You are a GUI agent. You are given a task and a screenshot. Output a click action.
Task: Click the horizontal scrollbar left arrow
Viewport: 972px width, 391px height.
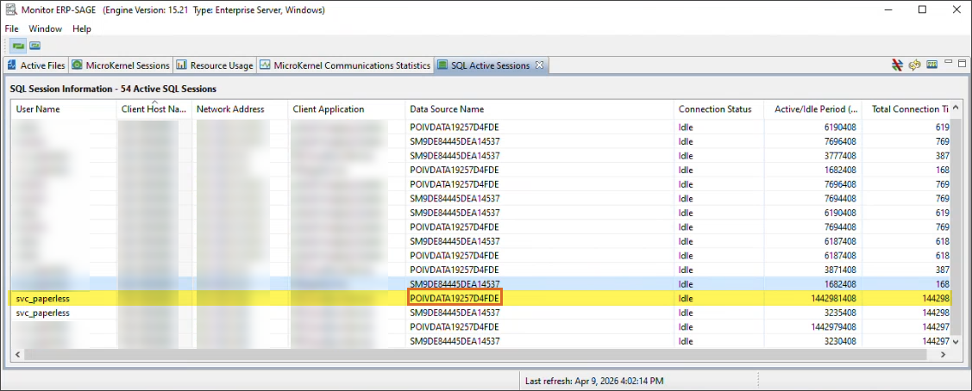click(16, 355)
